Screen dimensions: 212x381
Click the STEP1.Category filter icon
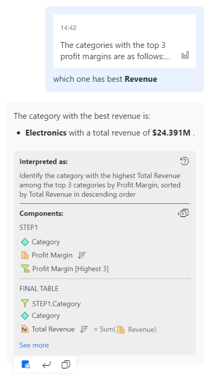coord(25,303)
